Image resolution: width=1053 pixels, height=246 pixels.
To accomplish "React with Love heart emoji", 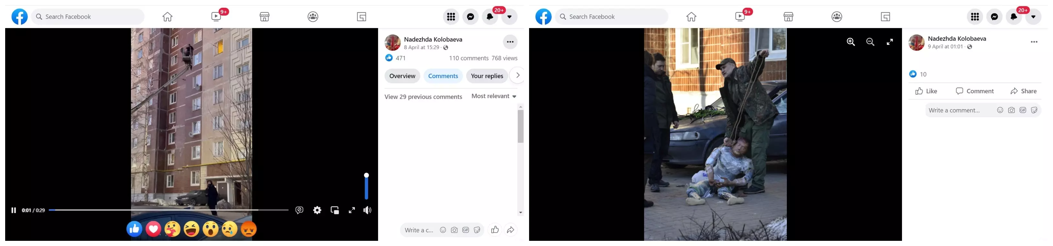I will click(x=153, y=229).
